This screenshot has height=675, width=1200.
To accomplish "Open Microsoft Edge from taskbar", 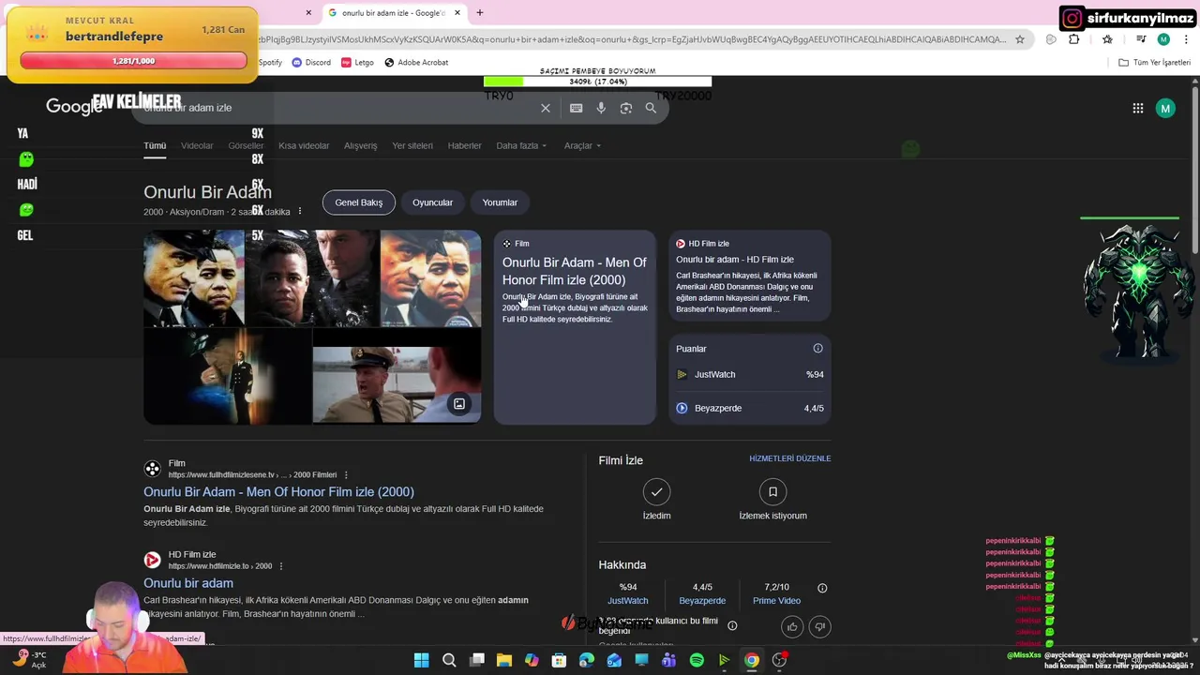I will pos(587,660).
